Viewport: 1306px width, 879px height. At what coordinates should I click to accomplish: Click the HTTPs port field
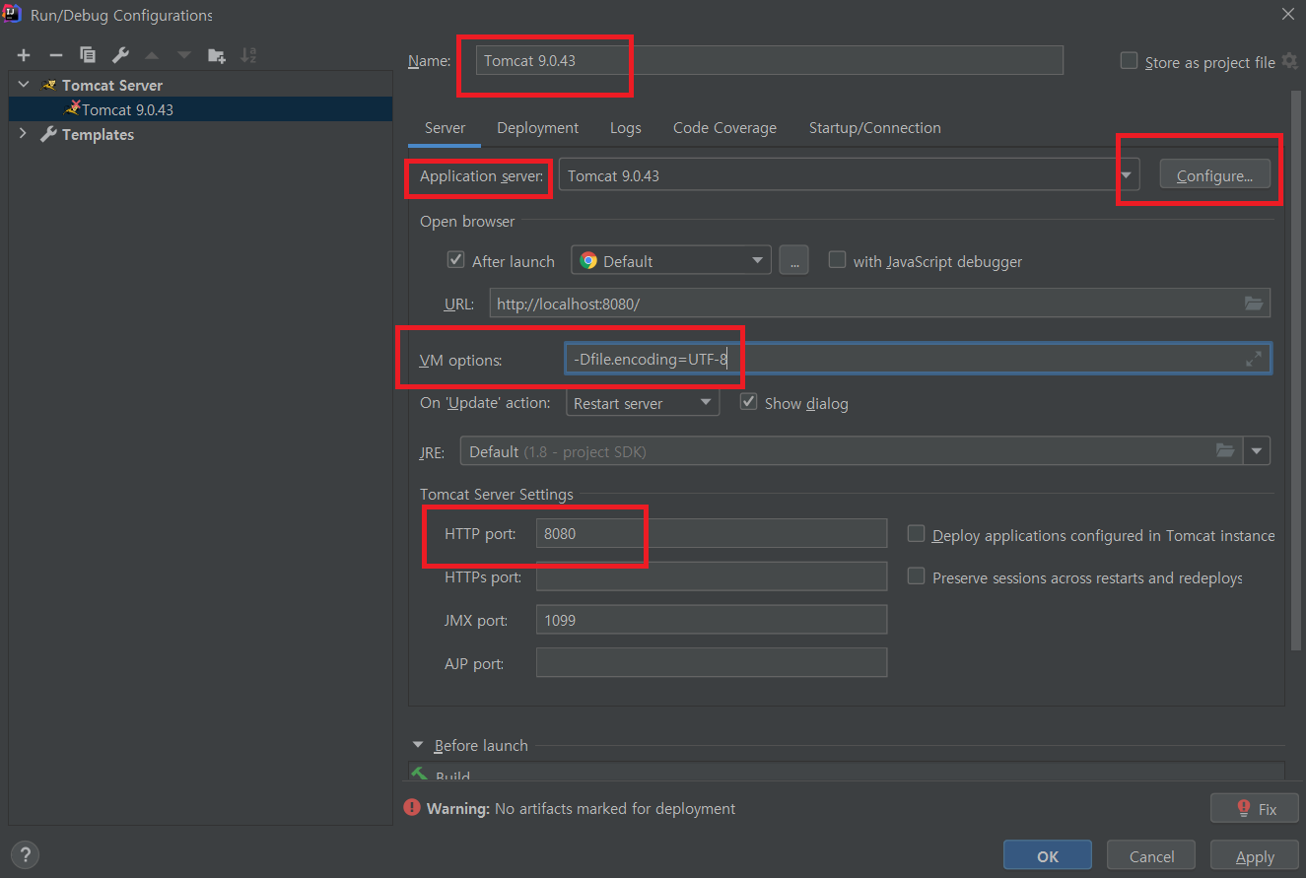click(711, 576)
